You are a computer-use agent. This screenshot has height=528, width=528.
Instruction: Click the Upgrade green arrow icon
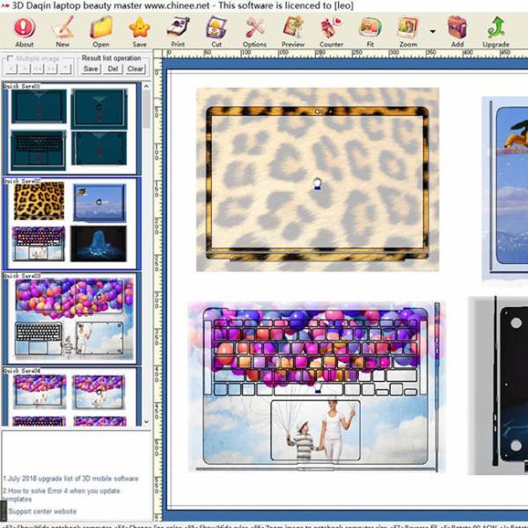tap(497, 31)
